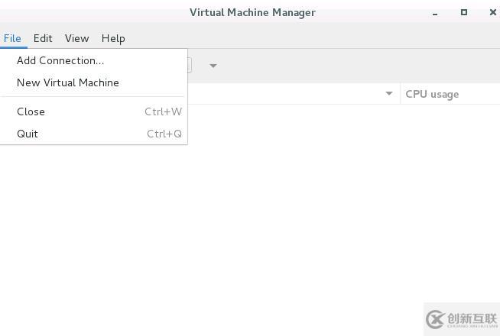Click the toolbar button left of dropdown arrow

coord(190,66)
